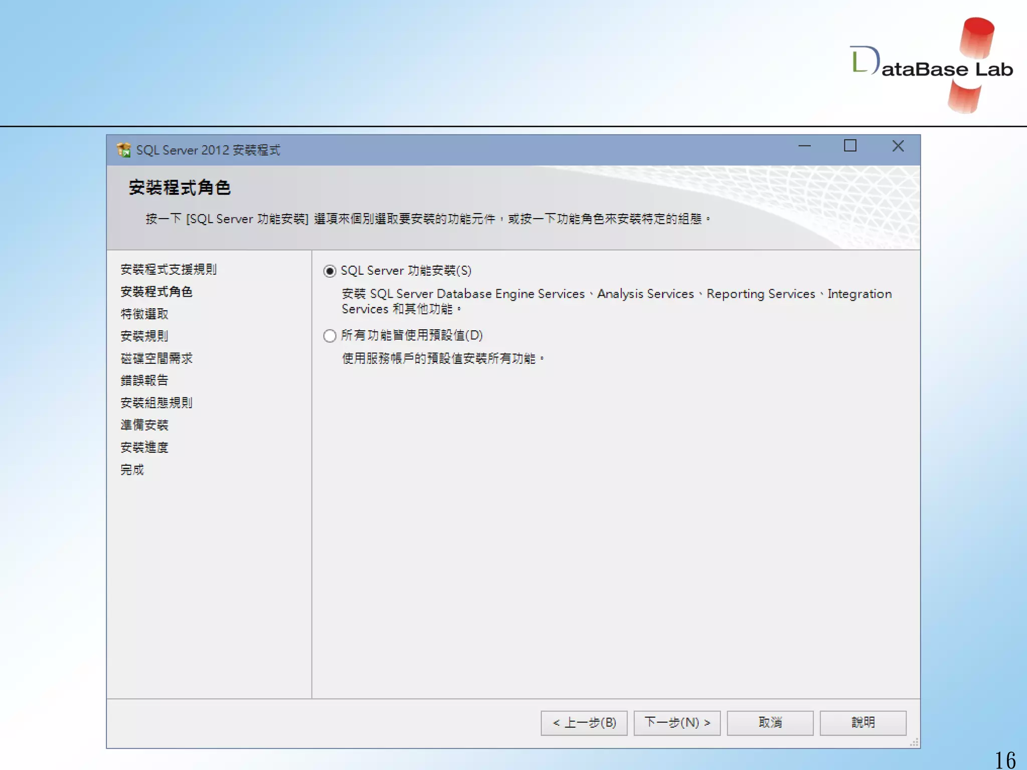Click the Database Engine Services description text
The width and height of the screenshot is (1027, 770).
coord(617,301)
